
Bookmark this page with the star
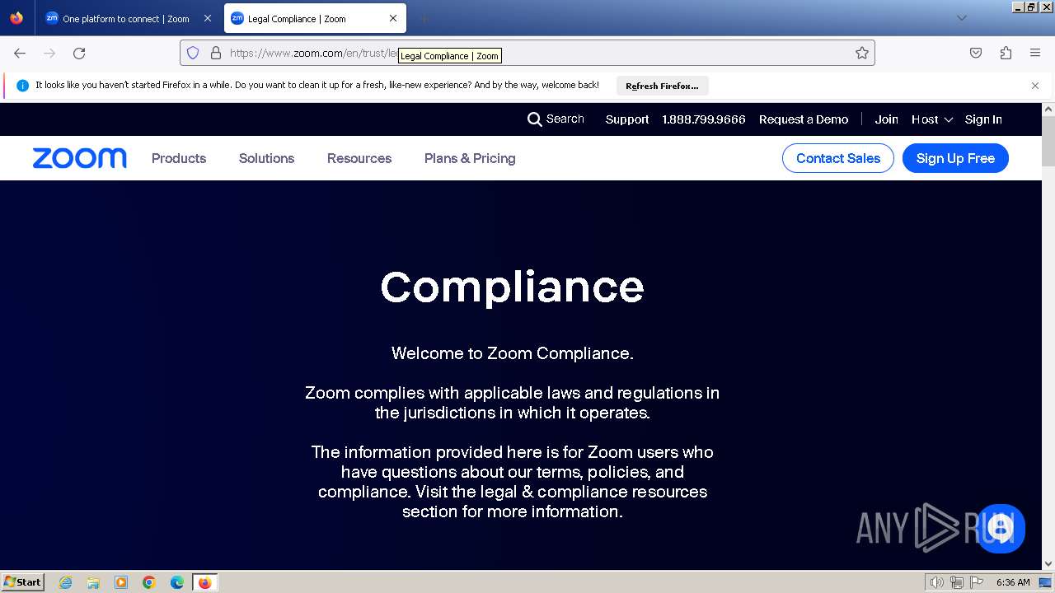tap(862, 53)
